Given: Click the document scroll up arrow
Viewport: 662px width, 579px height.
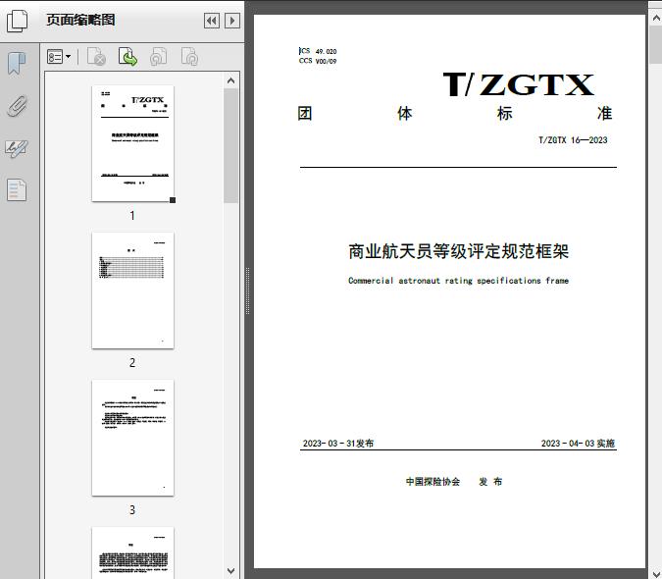Looking at the screenshot, I should point(656,19).
